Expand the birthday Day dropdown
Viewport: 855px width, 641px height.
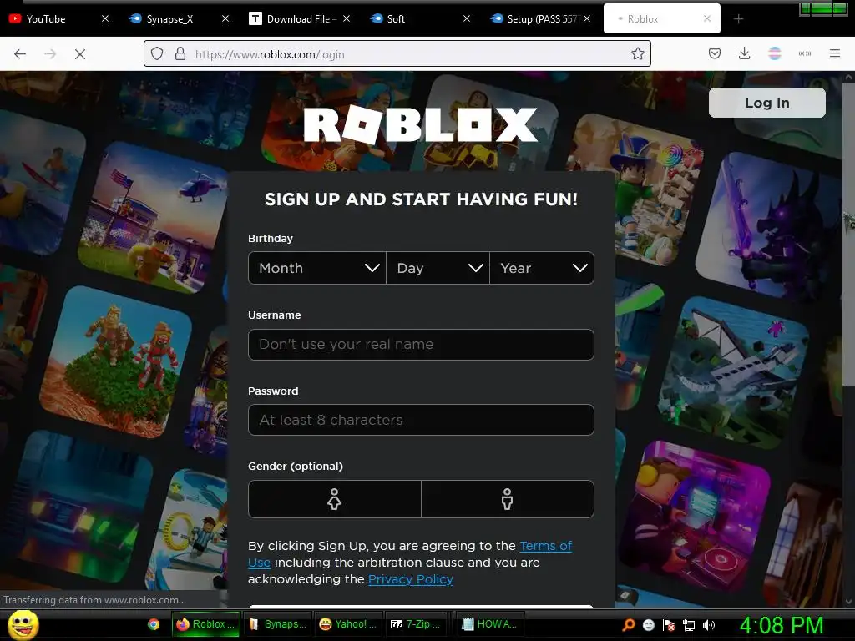click(438, 268)
